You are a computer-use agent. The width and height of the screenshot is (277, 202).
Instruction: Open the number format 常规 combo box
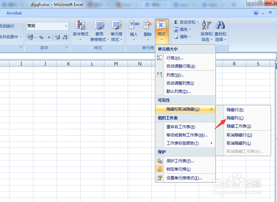(47, 26)
